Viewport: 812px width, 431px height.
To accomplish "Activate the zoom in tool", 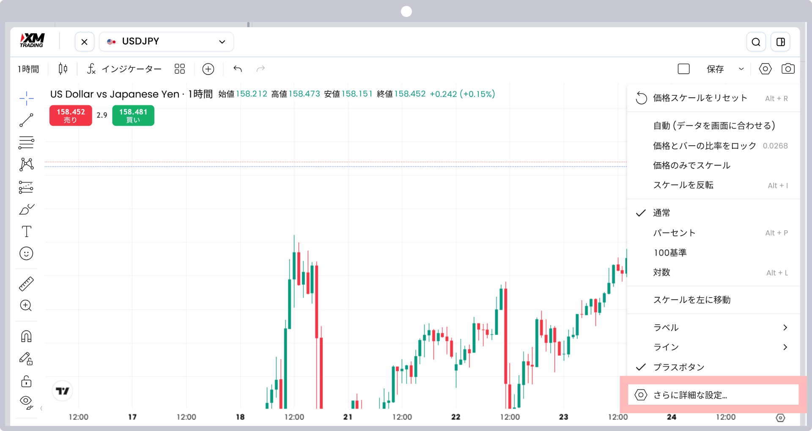I will [26, 306].
